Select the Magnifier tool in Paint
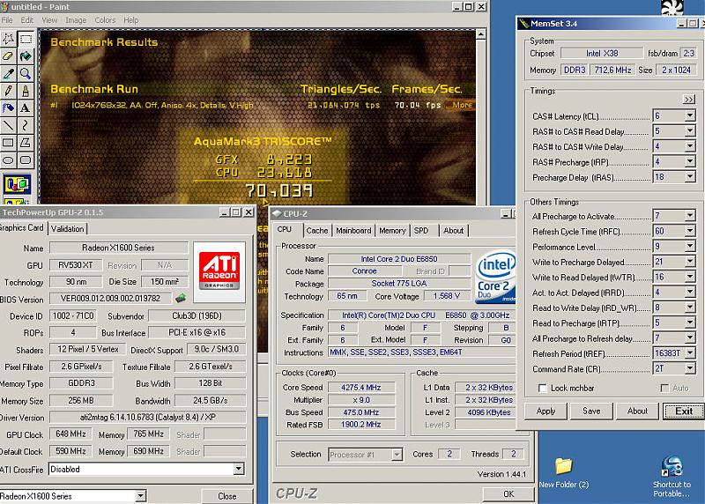 pyautogui.click(x=26, y=73)
